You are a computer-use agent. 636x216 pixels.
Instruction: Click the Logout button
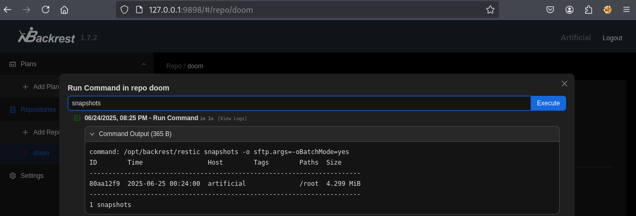(x=612, y=38)
